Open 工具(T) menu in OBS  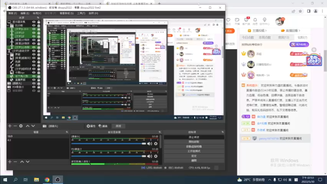81,13
